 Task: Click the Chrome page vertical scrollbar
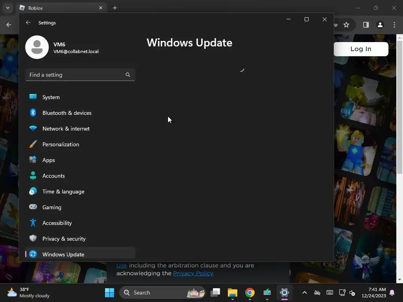[399, 108]
